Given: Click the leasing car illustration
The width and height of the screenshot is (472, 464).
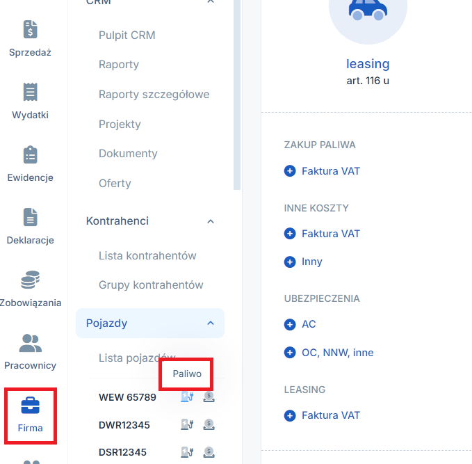Looking at the screenshot, I should [x=368, y=12].
